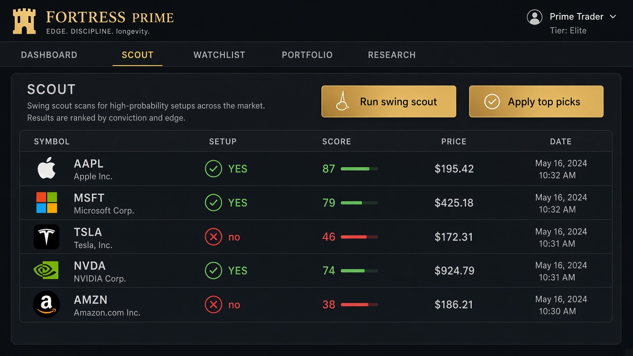Sort by the DATE column header
The width and height of the screenshot is (633, 356).
(x=561, y=141)
